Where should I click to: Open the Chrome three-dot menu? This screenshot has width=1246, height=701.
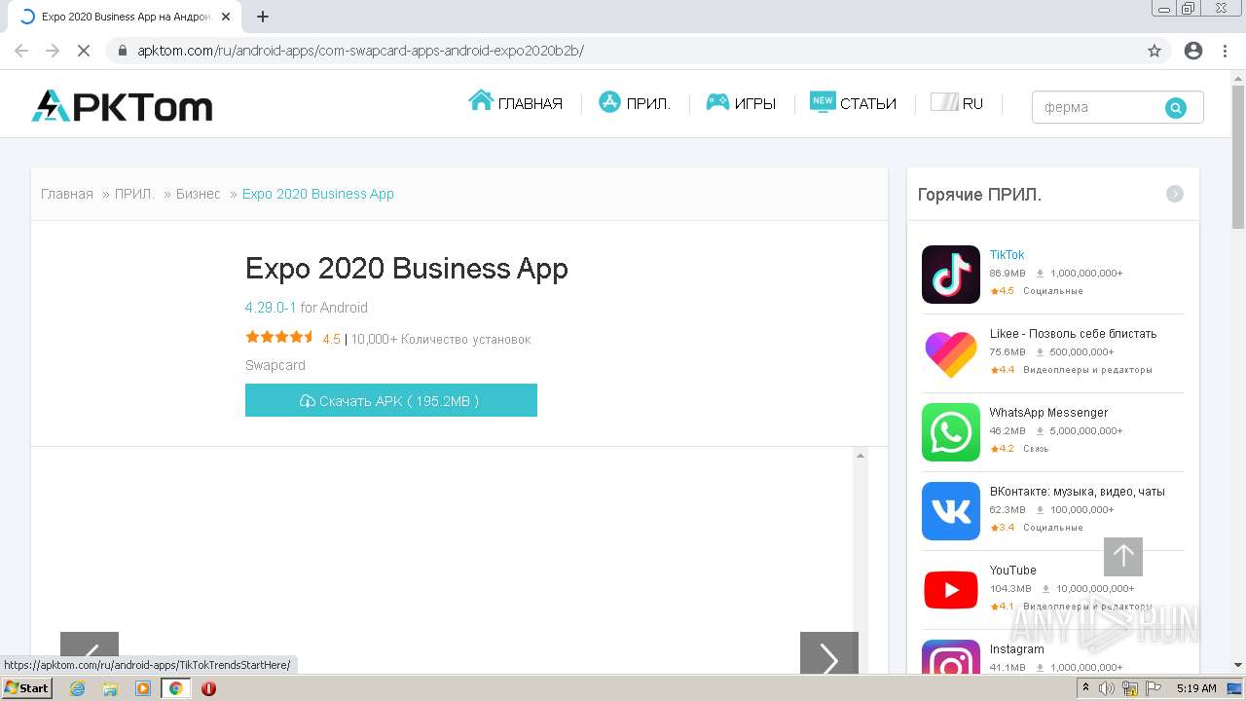[x=1225, y=51]
